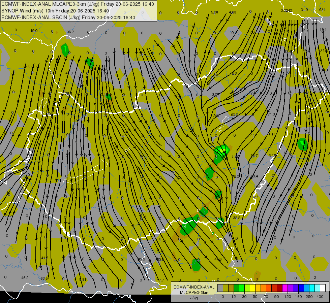Click the 71.3 value on the map

pyautogui.click(x=271, y=114)
